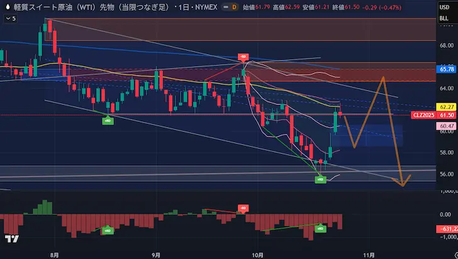Click the August green +RD label in histogram pane
This screenshot has height=259, width=458.
(108, 230)
